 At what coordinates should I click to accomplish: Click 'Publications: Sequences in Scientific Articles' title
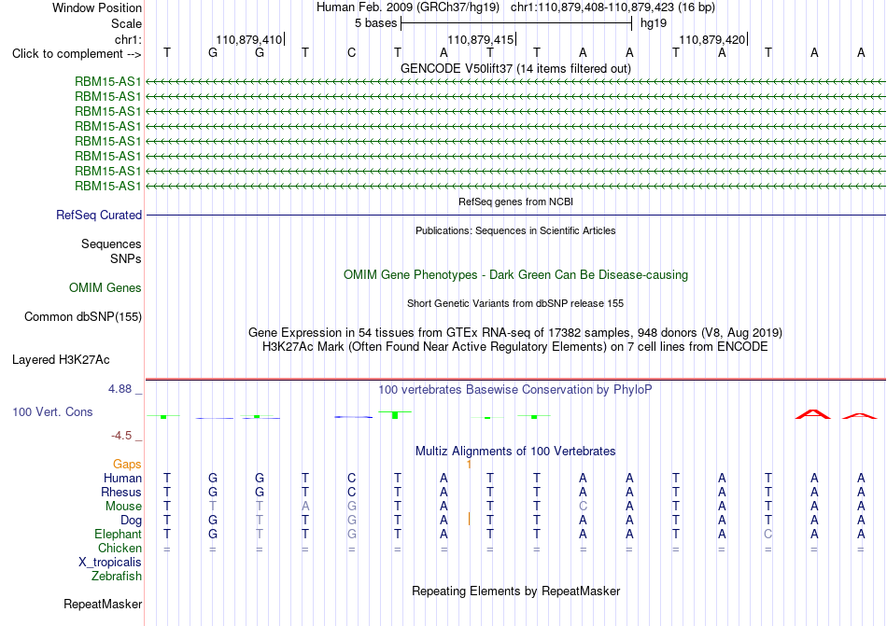[x=515, y=230]
